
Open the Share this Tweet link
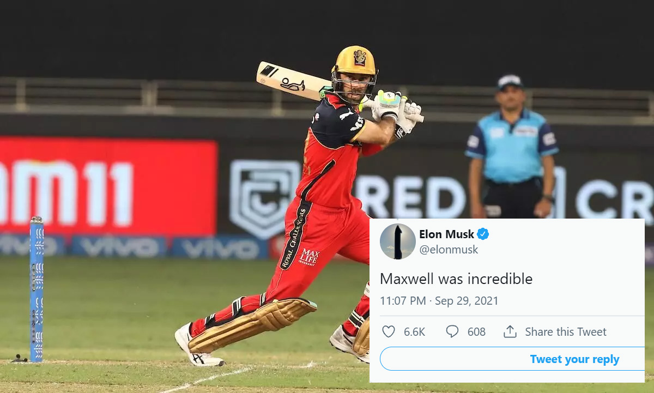click(x=566, y=331)
